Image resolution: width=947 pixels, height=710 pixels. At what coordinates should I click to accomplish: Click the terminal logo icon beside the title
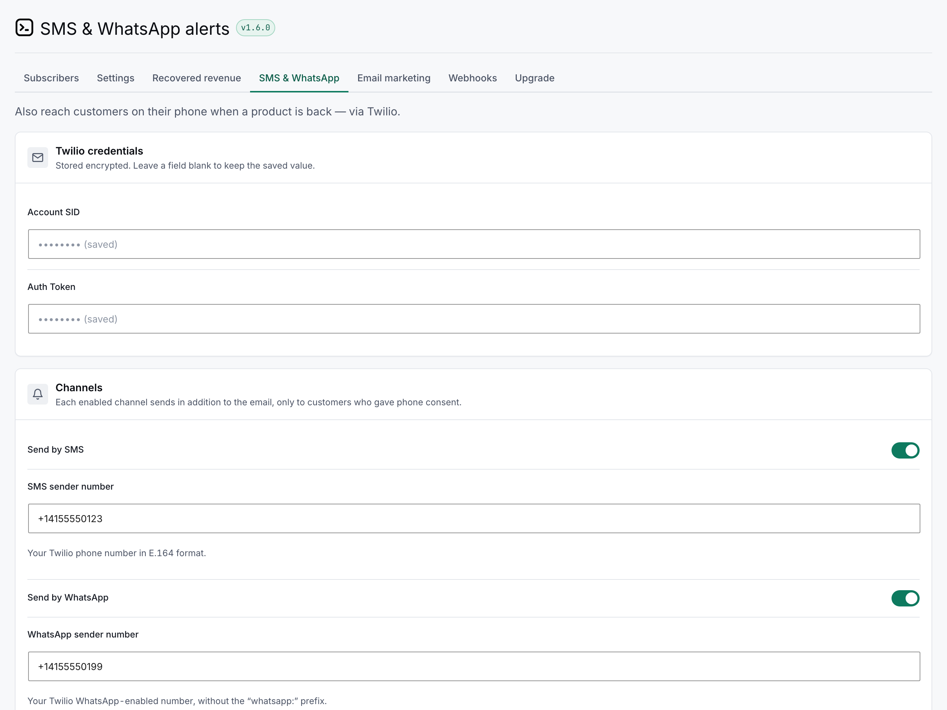24,28
